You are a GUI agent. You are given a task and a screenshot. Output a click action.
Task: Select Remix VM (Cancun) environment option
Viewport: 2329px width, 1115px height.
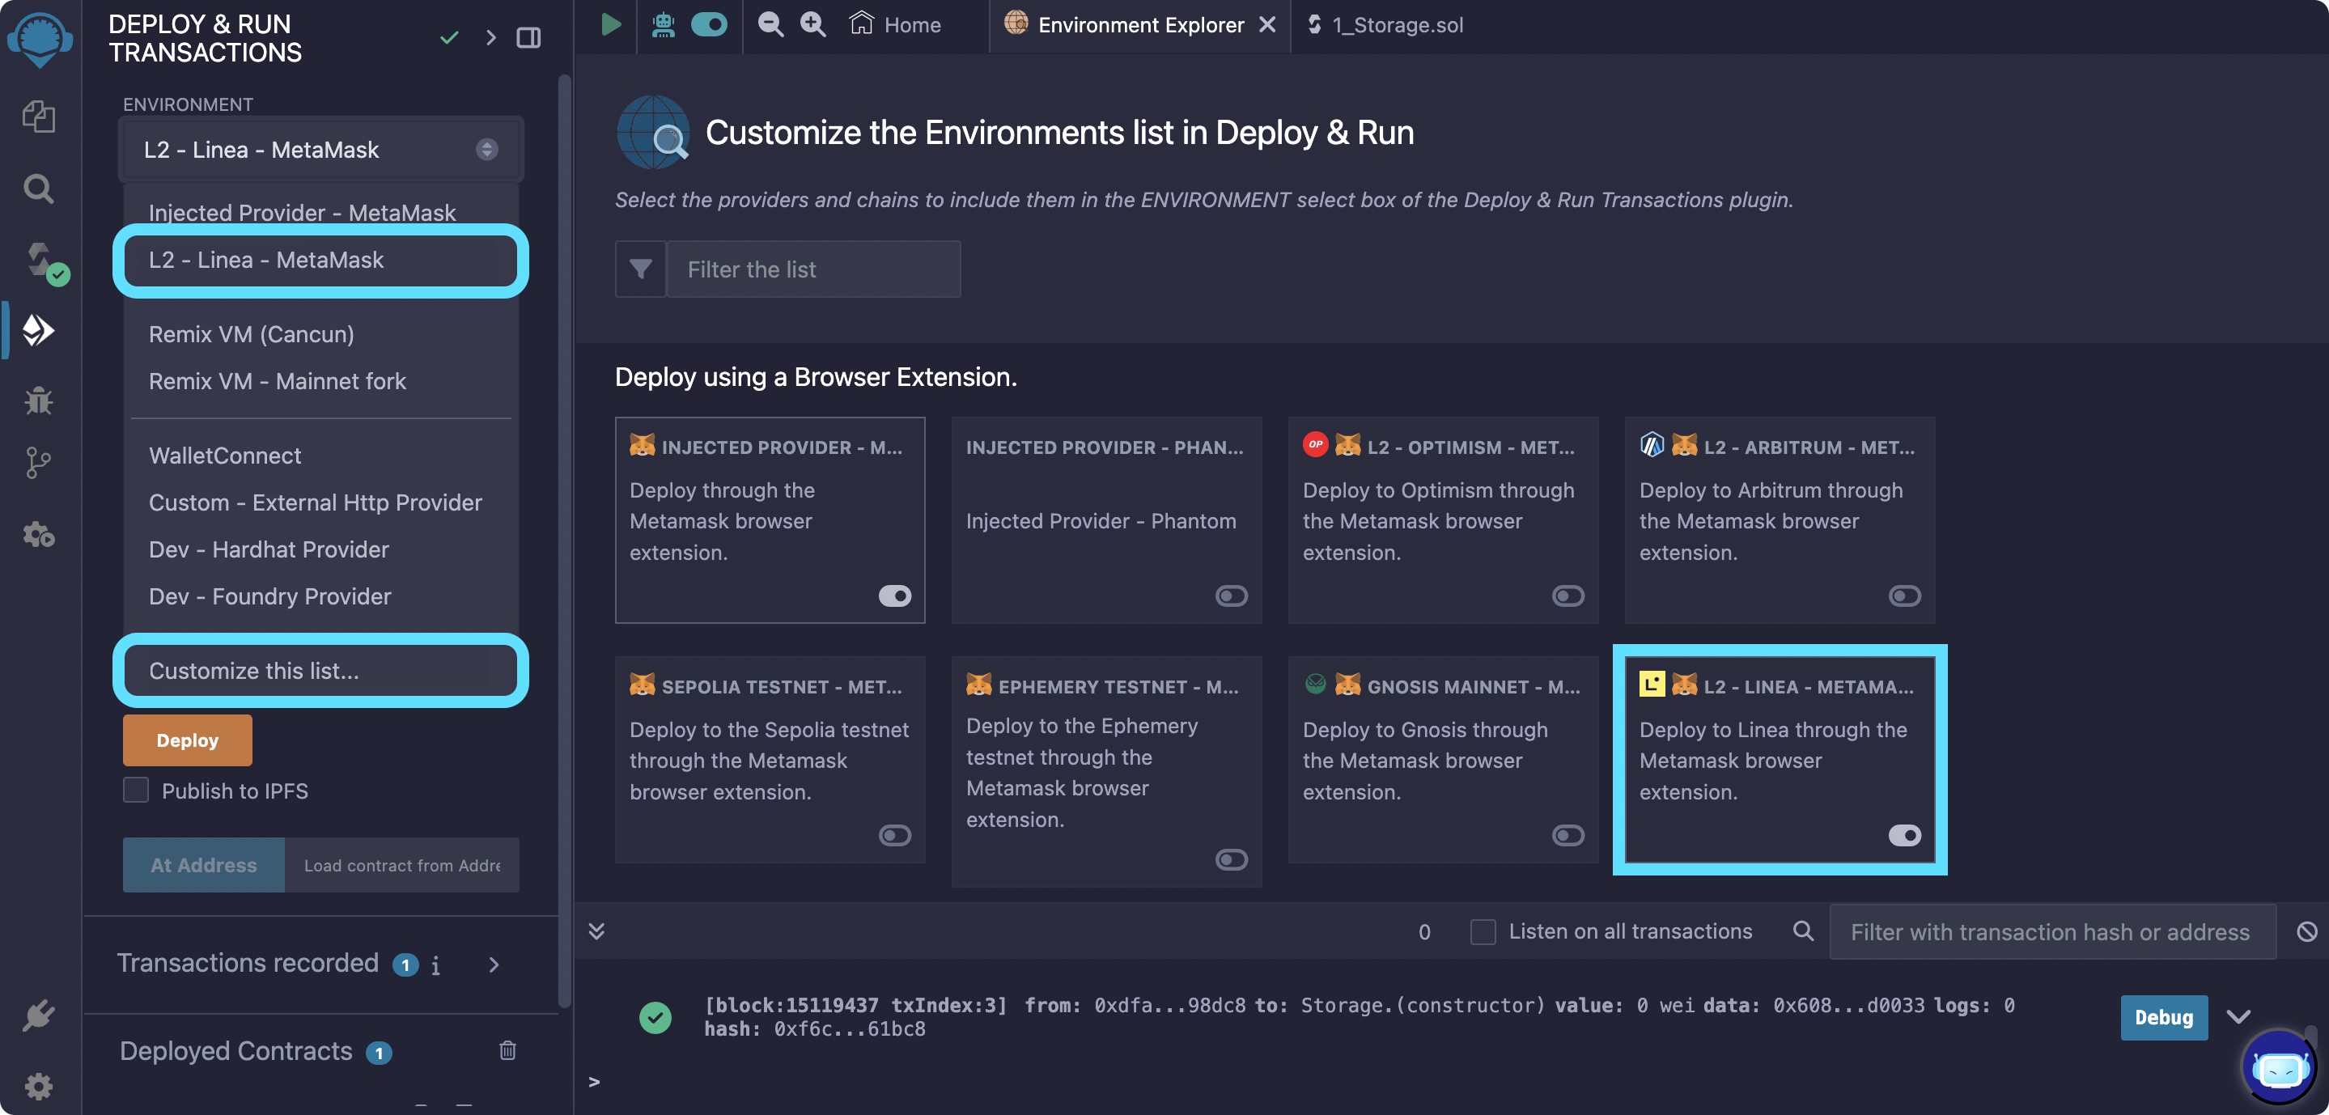[252, 333]
